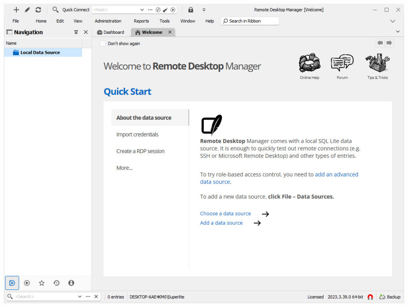
Task: Expand the ribbon chevron at top right
Action: (x=392, y=21)
